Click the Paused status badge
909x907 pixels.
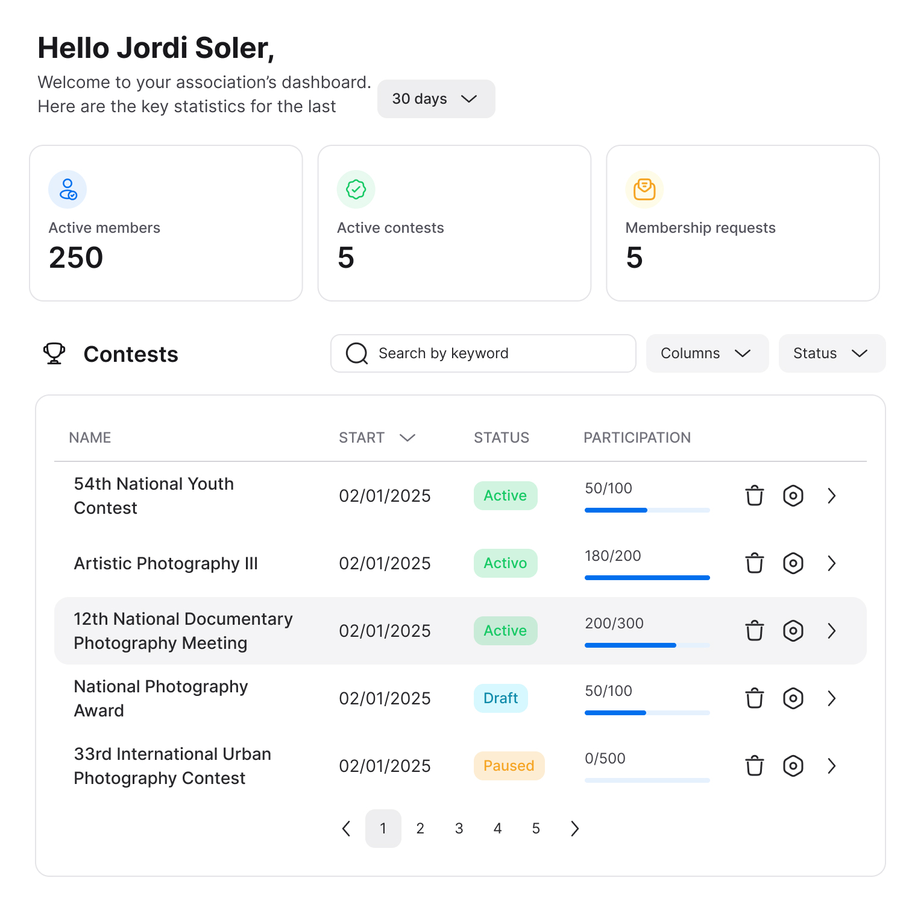coord(509,766)
